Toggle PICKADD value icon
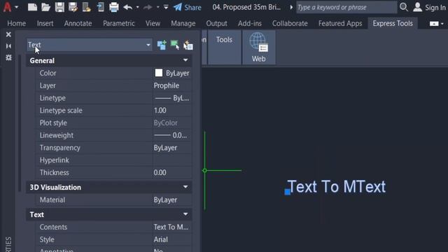 [x=162, y=45]
